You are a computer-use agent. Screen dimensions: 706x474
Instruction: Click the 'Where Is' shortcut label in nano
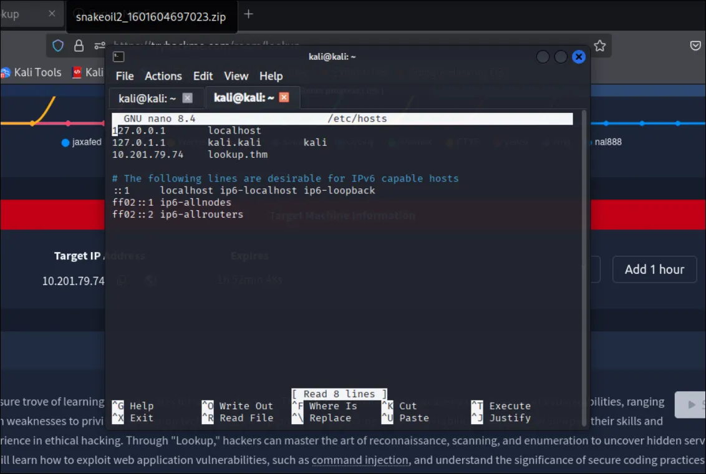coord(333,405)
